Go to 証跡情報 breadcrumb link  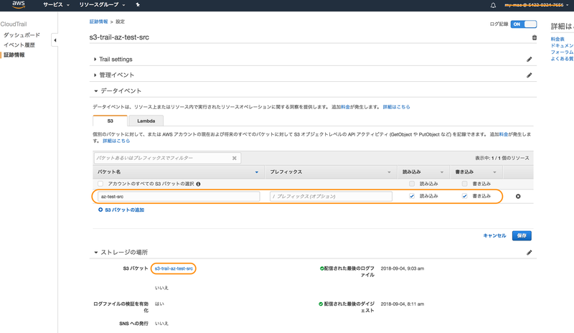tap(98, 22)
